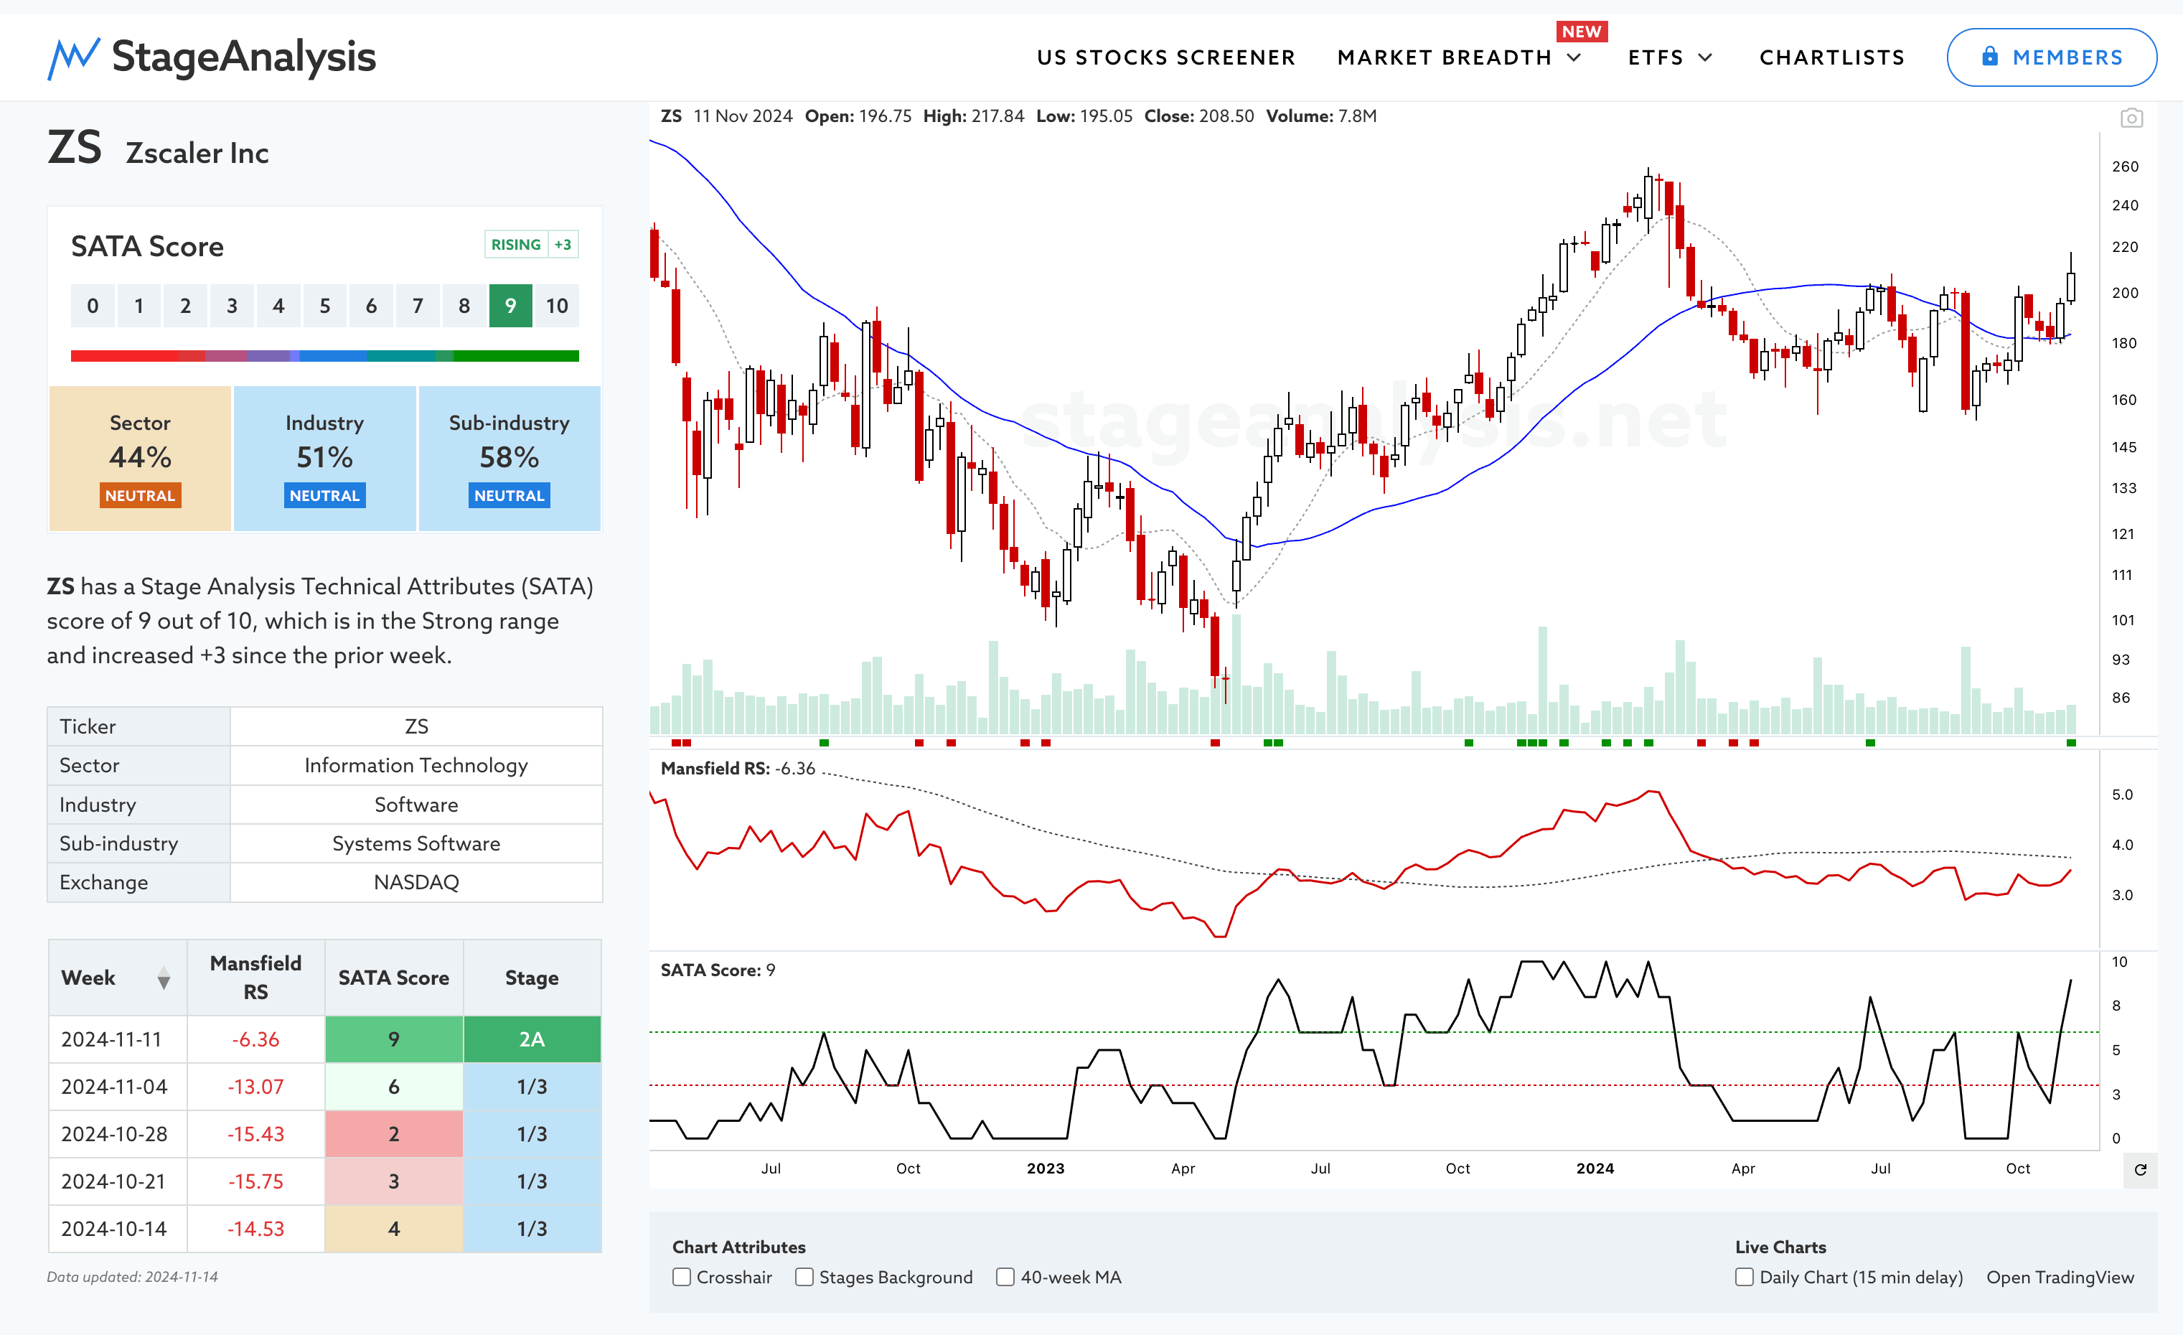Click SATA score 6 cell for 2024-11-04
This screenshot has width=2183, height=1335.
click(393, 1087)
